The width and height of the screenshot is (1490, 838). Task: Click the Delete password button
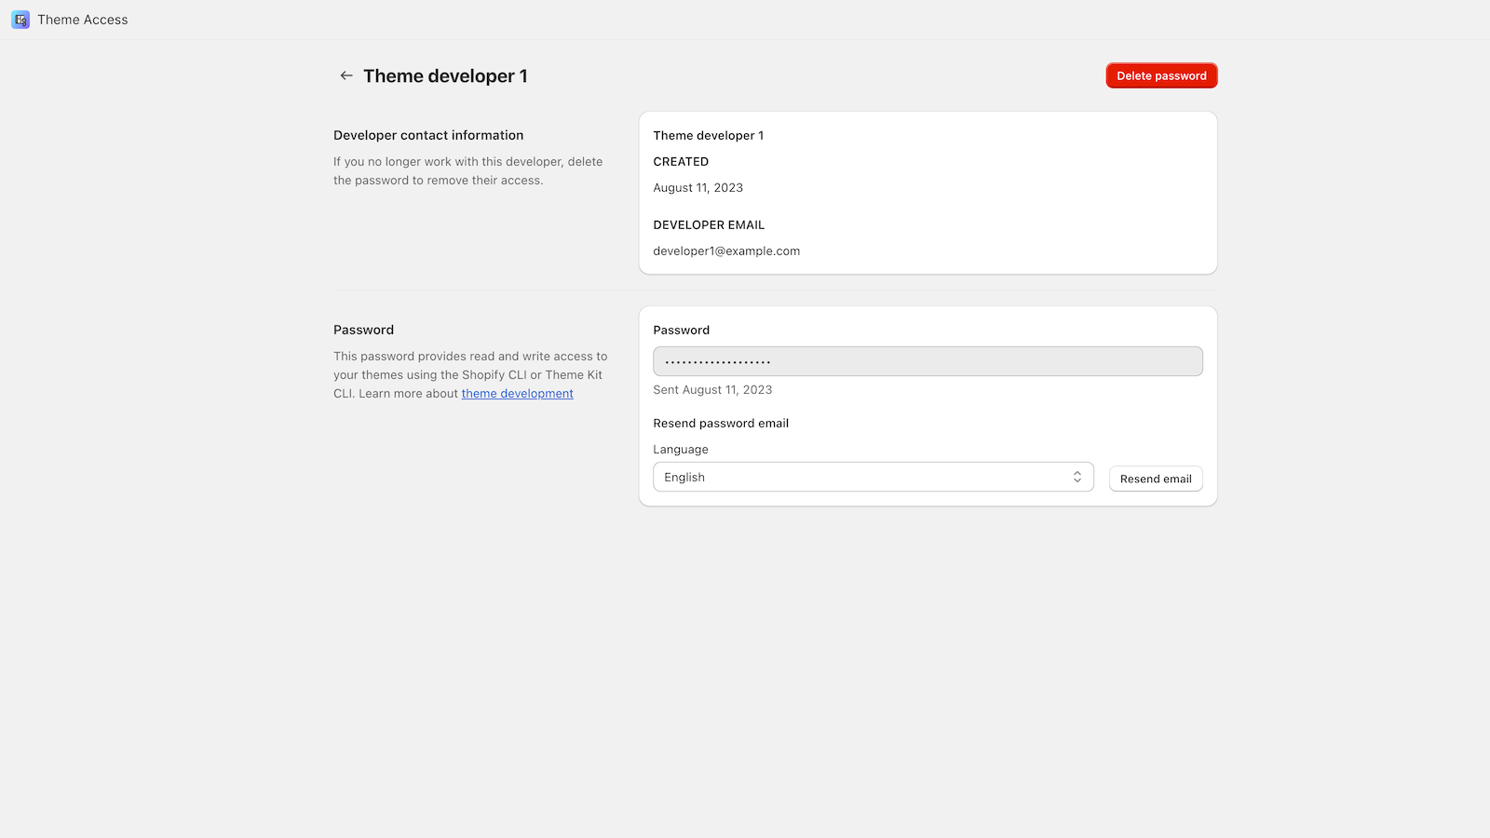point(1161,75)
